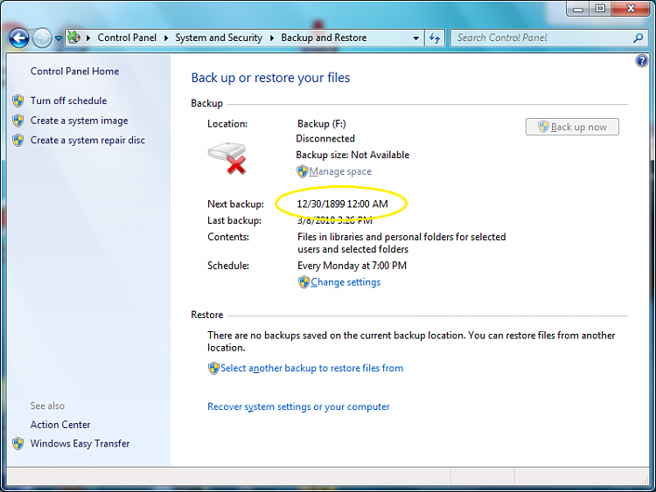The width and height of the screenshot is (656, 492).
Task: Minimize the Backup and Restore window
Action: (x=578, y=9)
